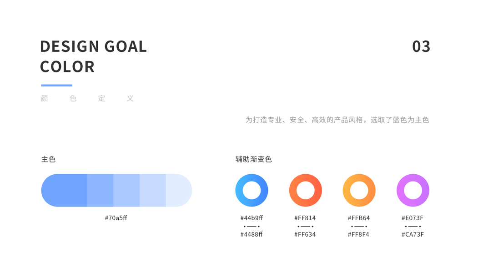Click the #4488ff hex code text
The image size is (478, 273).
252,234
